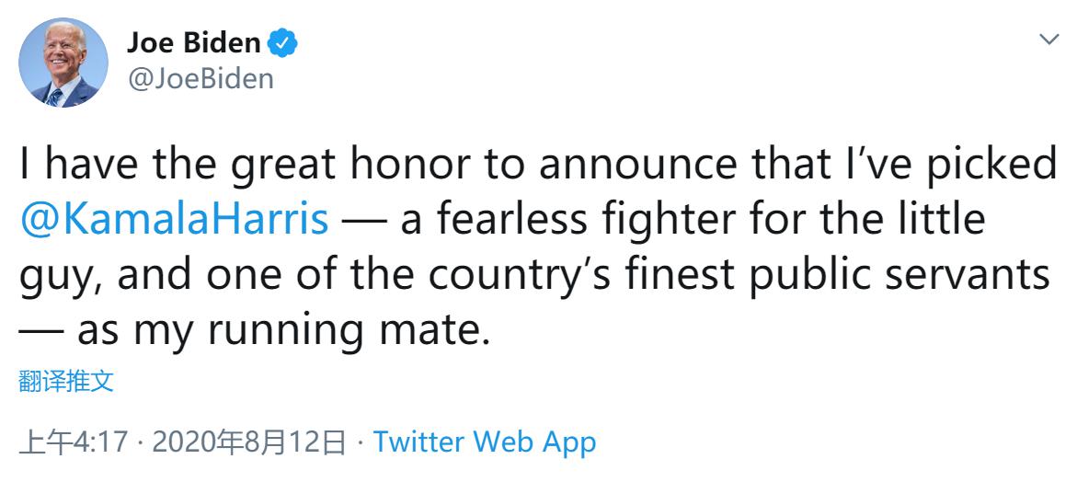
Task: Click the @JoeBiden handle
Action: [200, 78]
